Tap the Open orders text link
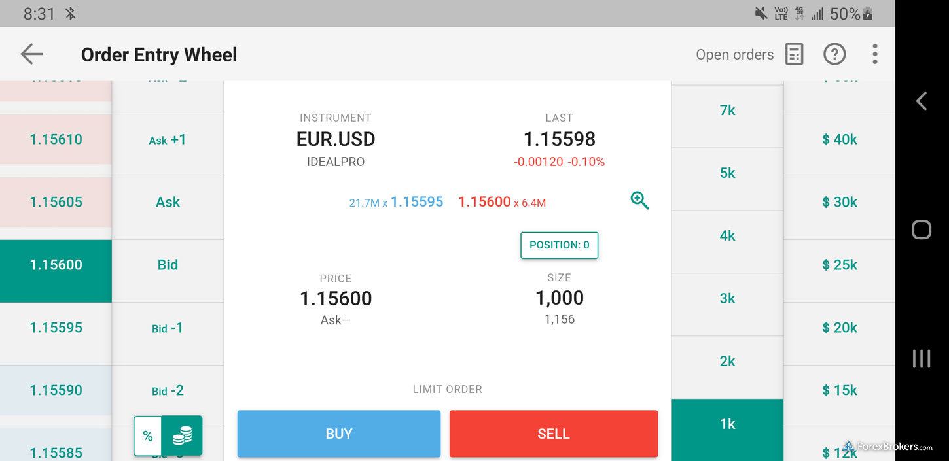 pos(734,55)
